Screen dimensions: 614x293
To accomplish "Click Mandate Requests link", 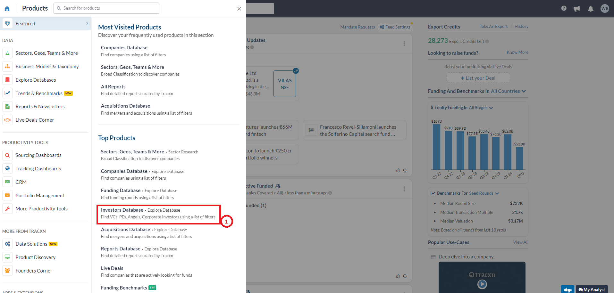I will (357, 27).
